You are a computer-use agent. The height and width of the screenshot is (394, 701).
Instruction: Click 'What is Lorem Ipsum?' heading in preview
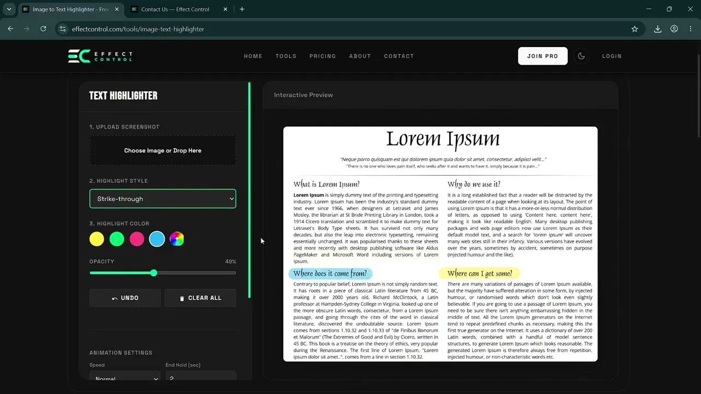pyautogui.click(x=326, y=184)
